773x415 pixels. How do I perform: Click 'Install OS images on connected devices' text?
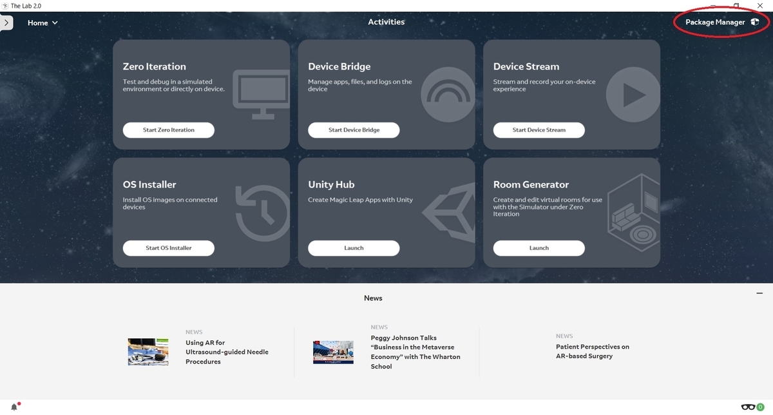coord(170,204)
